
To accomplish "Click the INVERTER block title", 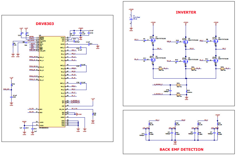I will click(186, 12).
